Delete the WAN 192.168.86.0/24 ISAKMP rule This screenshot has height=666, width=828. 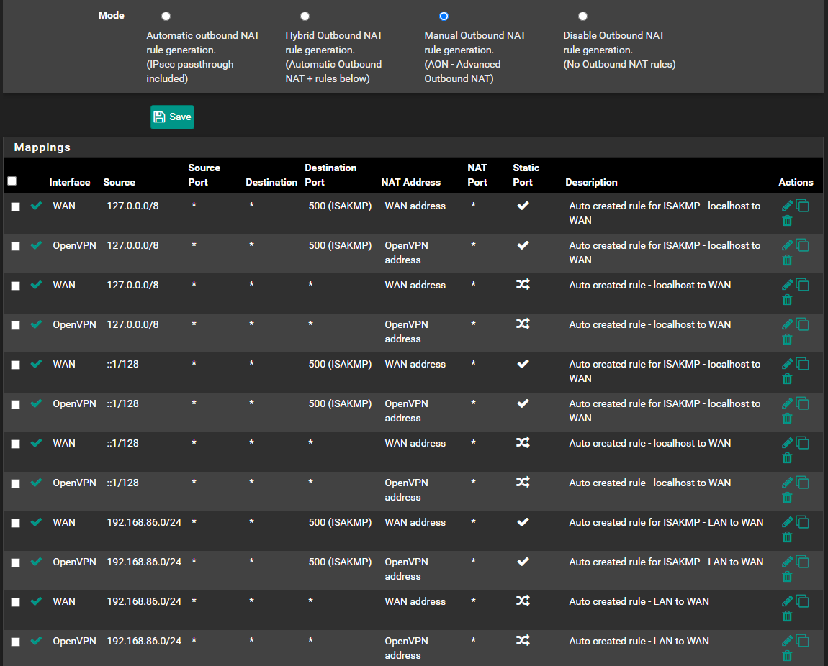(x=788, y=537)
